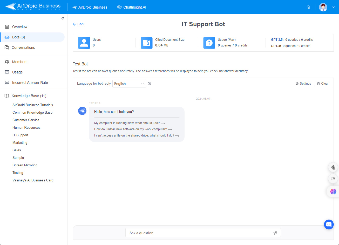Click the Members people icon
The width and height of the screenshot is (339, 245).
(7, 62)
